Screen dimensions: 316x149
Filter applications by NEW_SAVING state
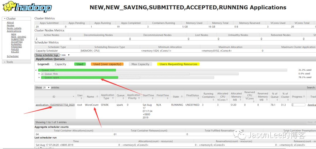pos(18,37)
